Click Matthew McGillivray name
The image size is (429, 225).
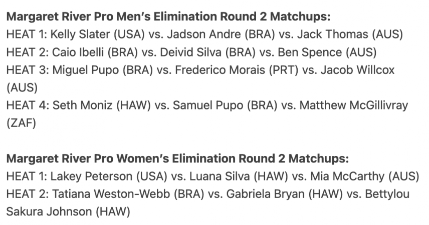point(354,105)
